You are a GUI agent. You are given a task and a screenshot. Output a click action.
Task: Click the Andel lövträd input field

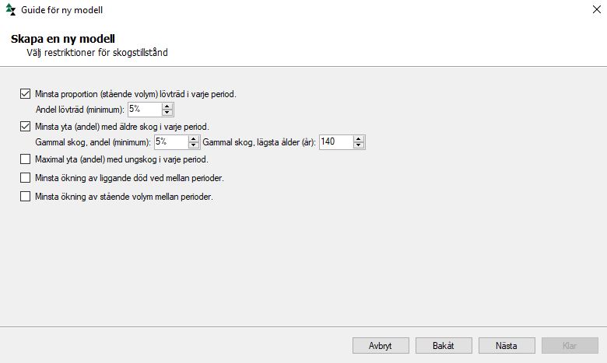pyautogui.click(x=145, y=110)
